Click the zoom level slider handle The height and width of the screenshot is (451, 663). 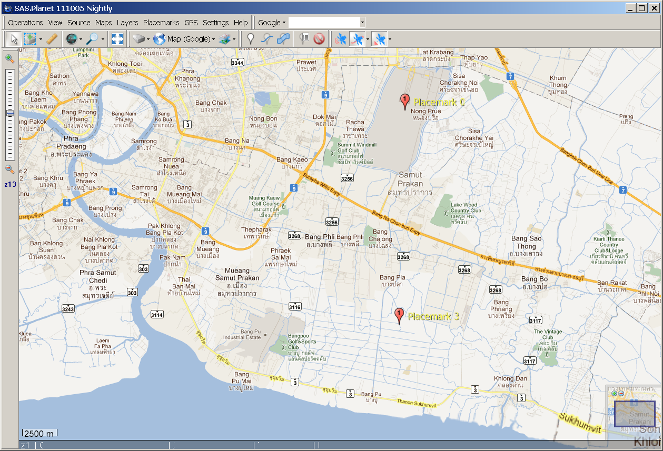point(10,113)
